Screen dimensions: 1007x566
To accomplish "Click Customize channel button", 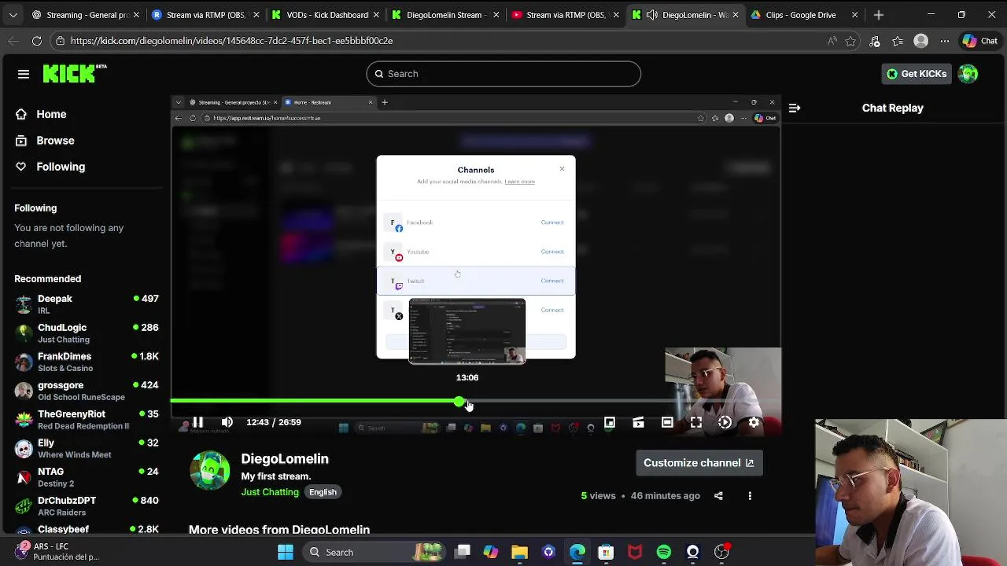I will (x=699, y=463).
